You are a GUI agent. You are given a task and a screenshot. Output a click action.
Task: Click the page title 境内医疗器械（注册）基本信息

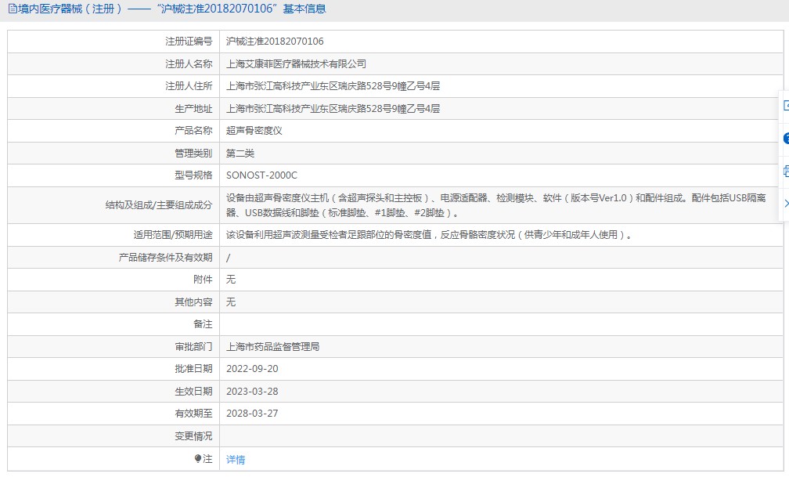171,9
